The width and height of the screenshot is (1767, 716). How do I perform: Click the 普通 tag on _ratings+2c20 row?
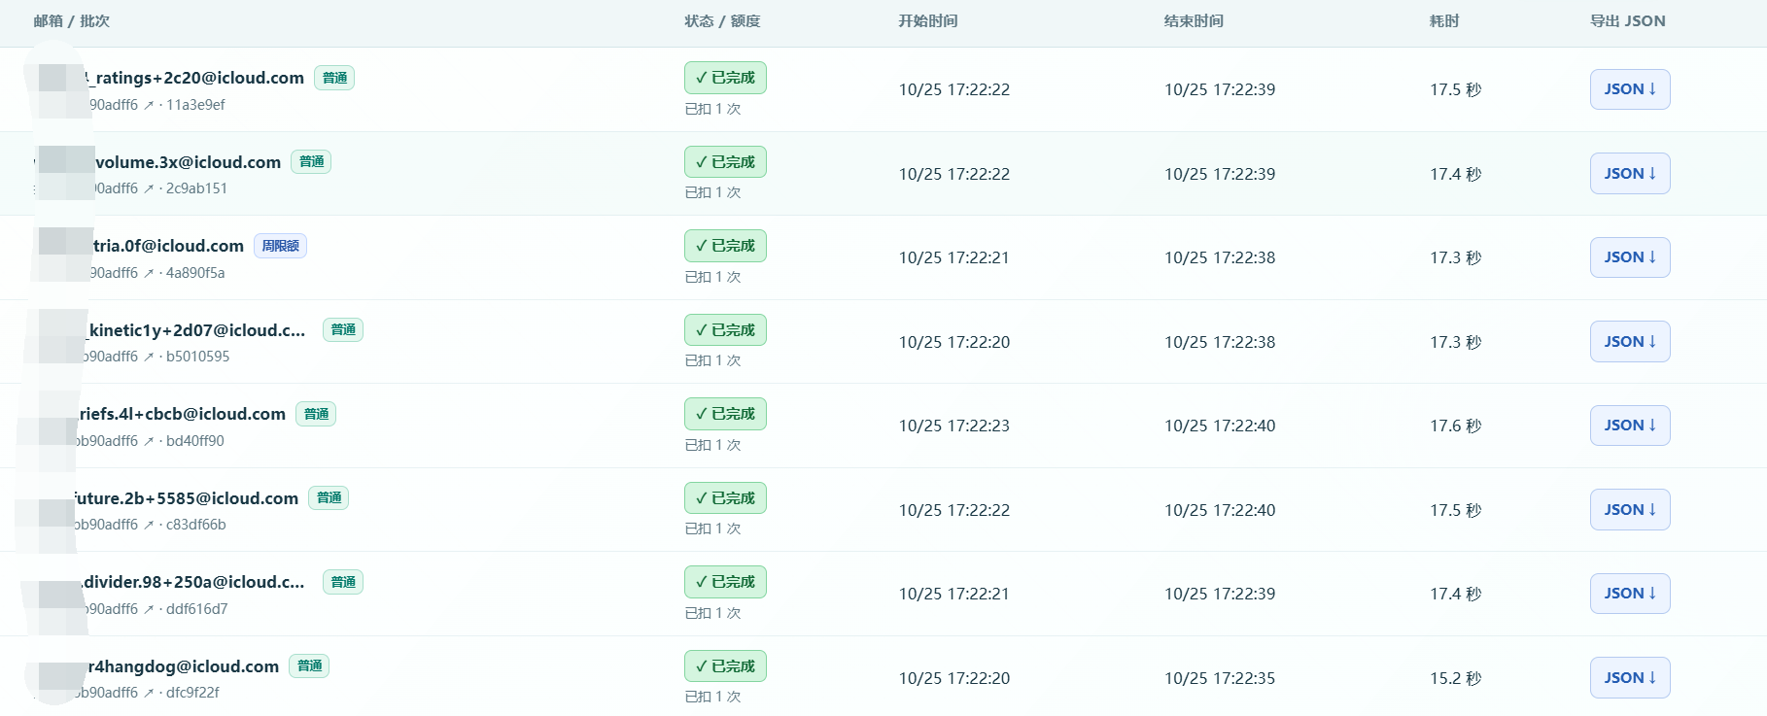tap(334, 78)
